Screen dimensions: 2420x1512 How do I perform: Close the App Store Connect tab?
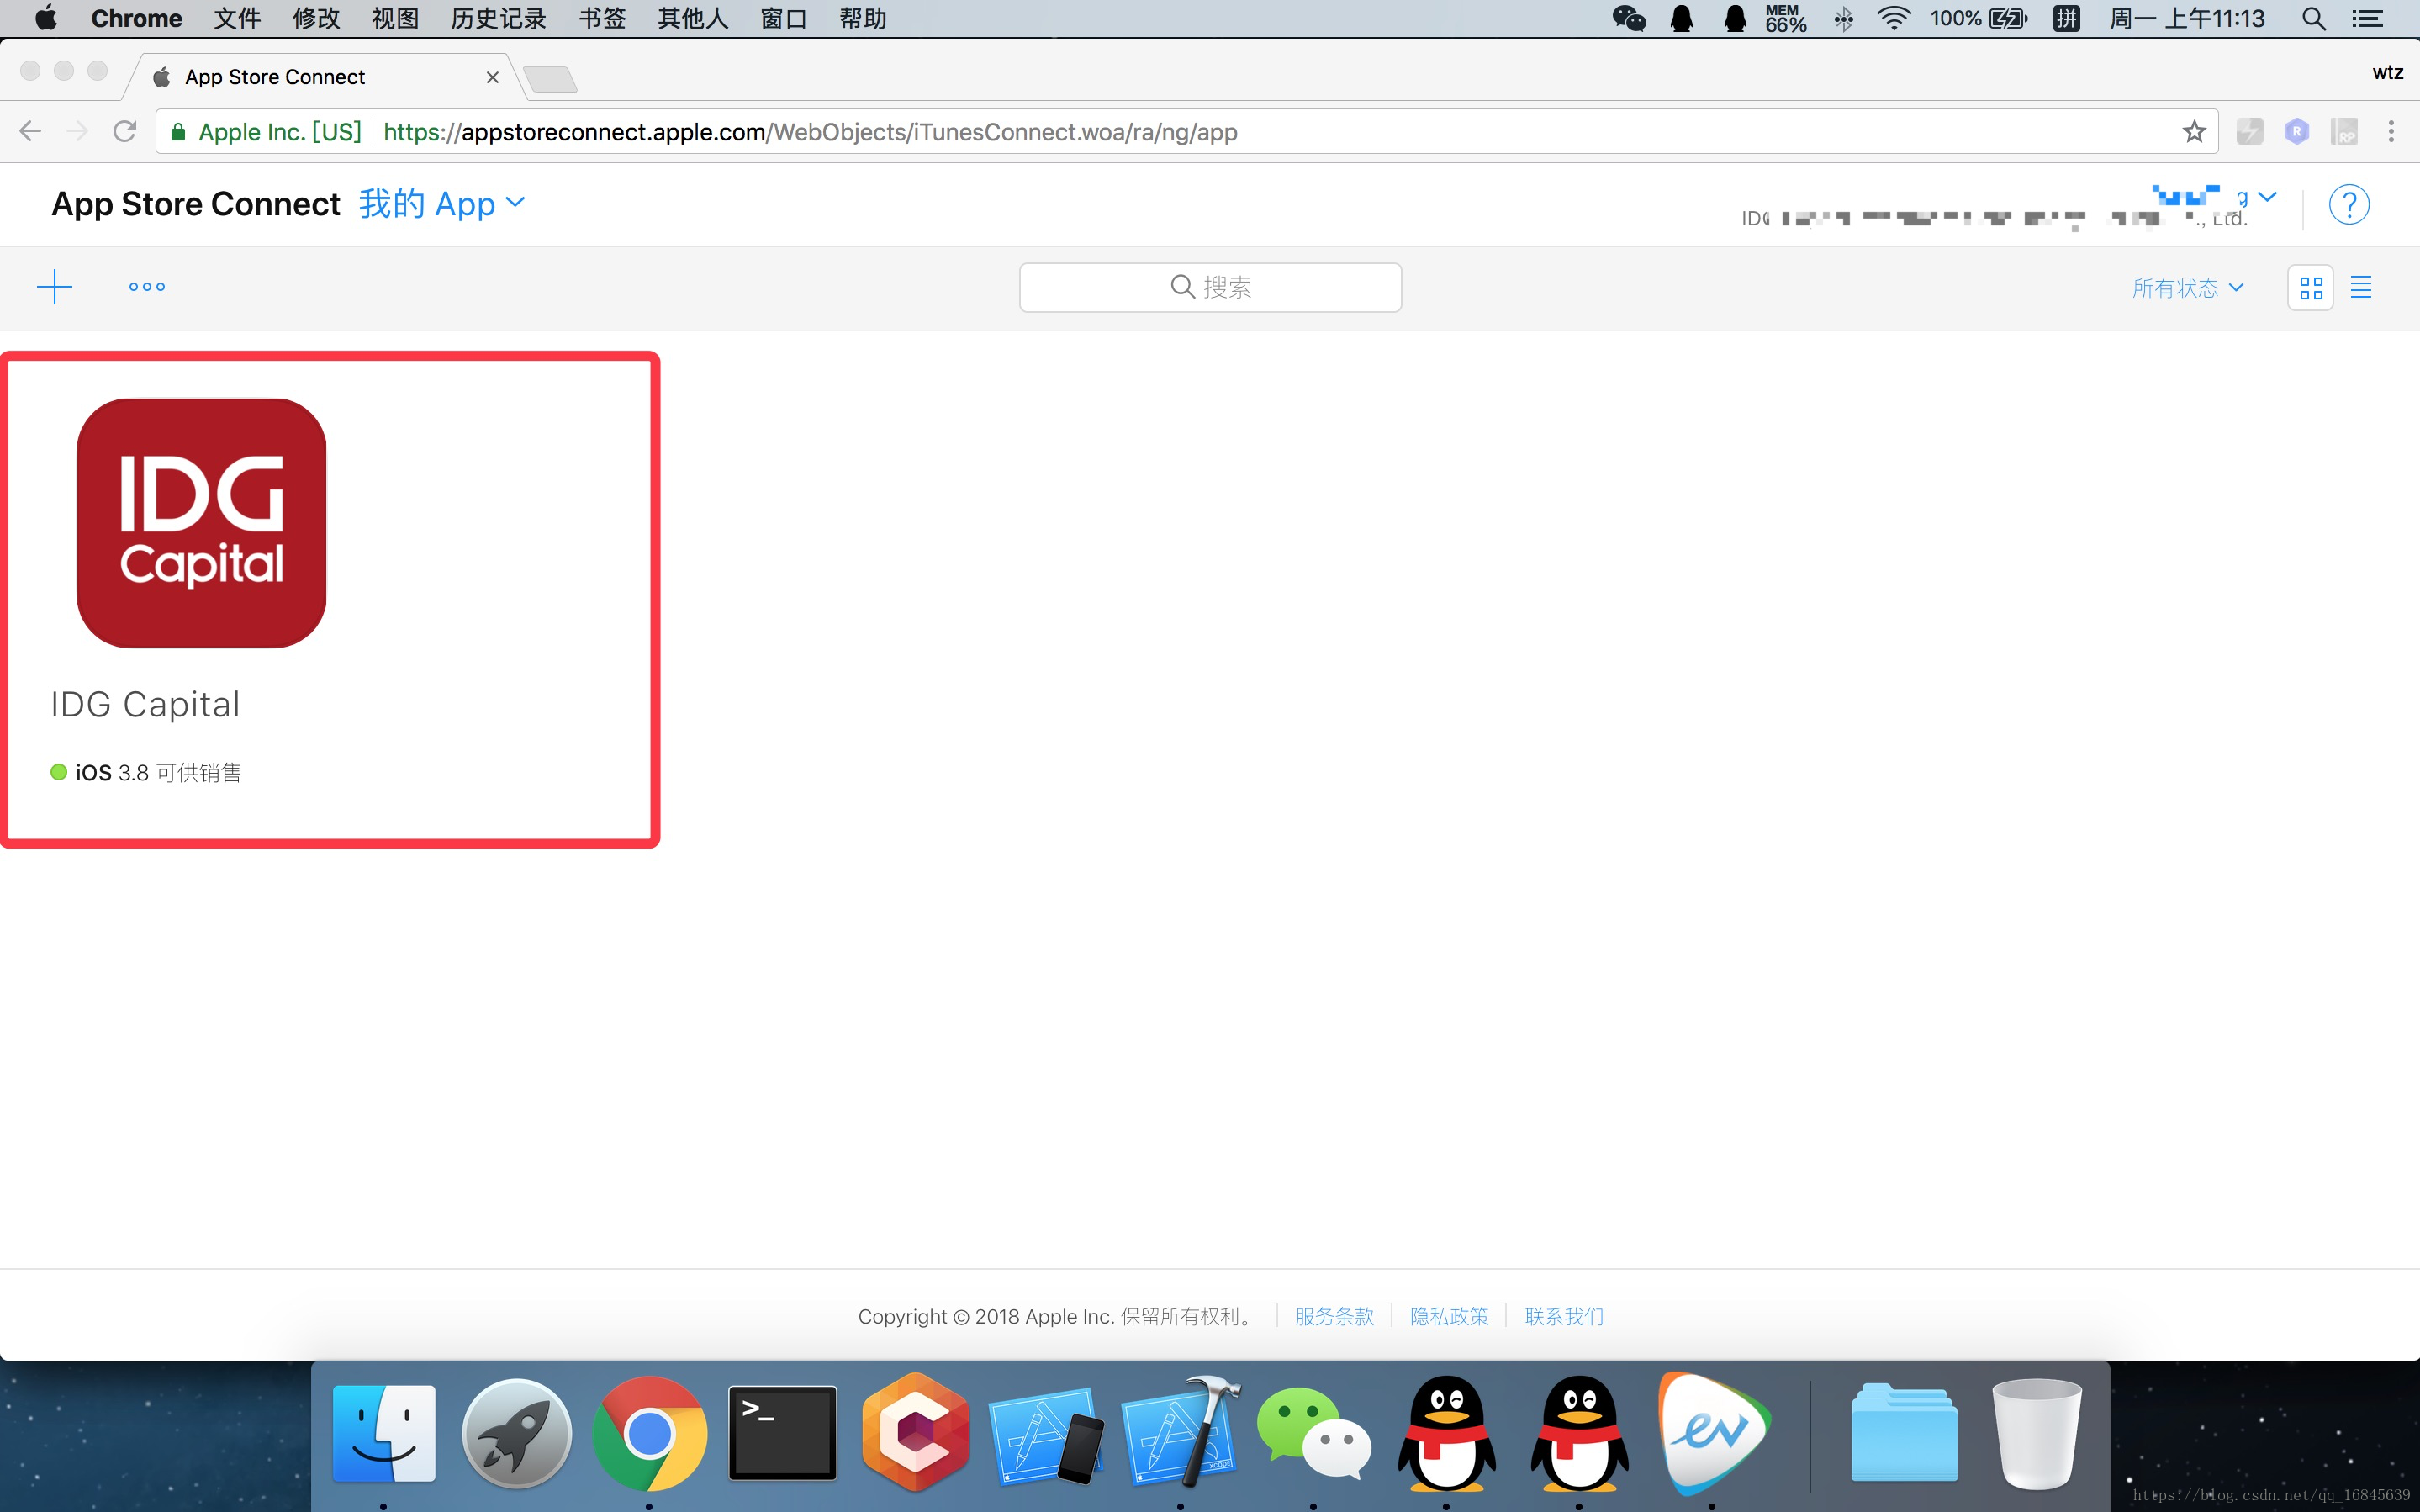pyautogui.click(x=492, y=77)
